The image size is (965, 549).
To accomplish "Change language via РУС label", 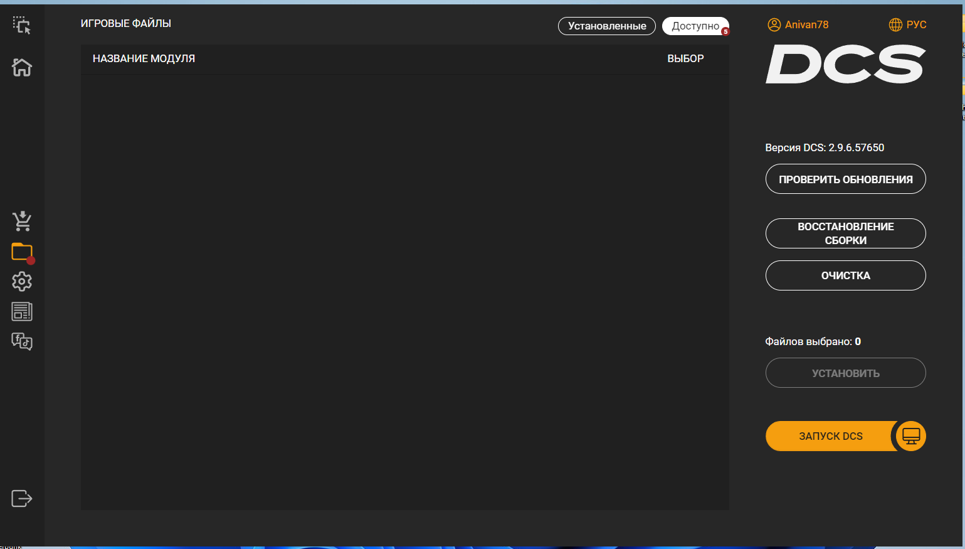I will (916, 24).
